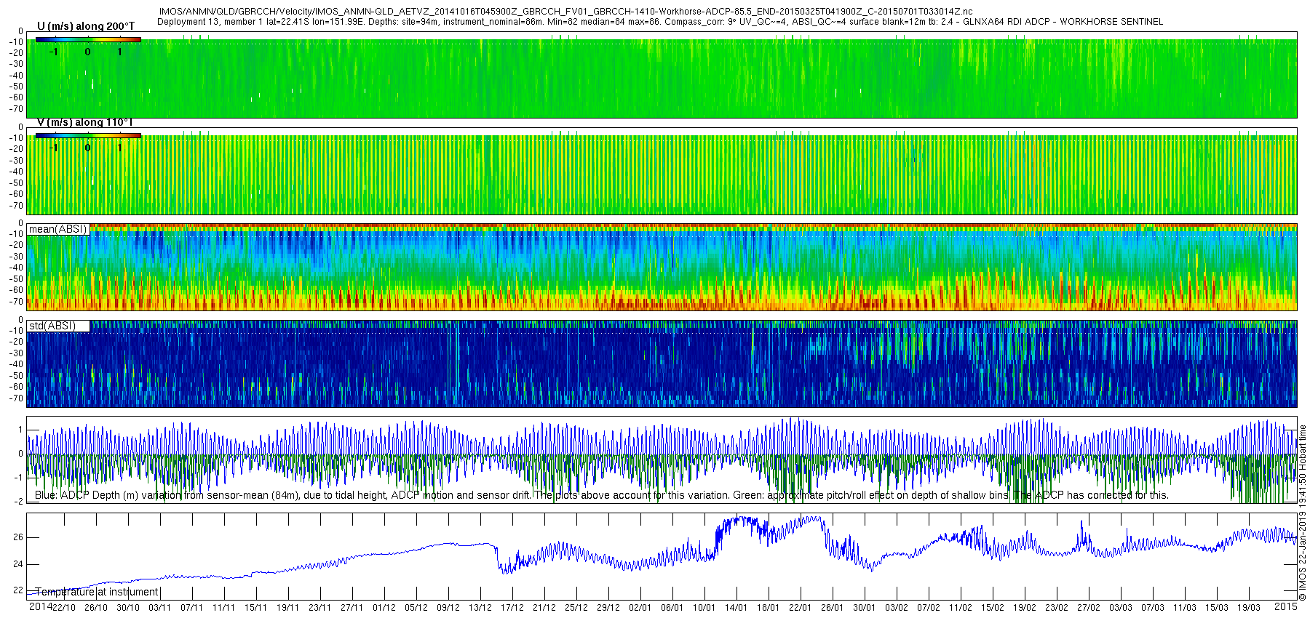The width and height of the screenshot is (1310, 618).
Task: Click the '10/01' date tick label
Action: coord(704,608)
